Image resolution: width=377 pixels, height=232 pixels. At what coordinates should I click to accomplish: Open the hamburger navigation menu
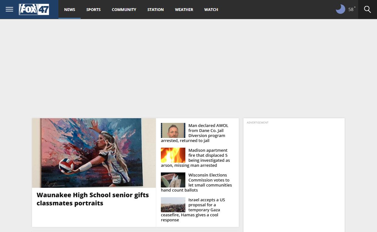tap(9, 9)
